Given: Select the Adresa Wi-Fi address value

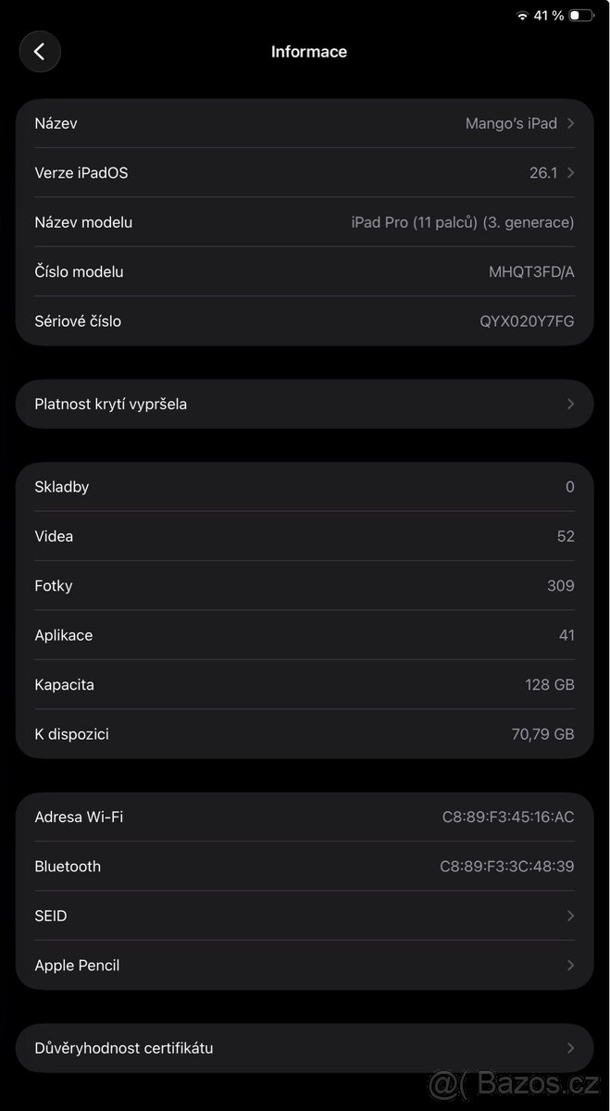Looking at the screenshot, I should (x=506, y=817).
